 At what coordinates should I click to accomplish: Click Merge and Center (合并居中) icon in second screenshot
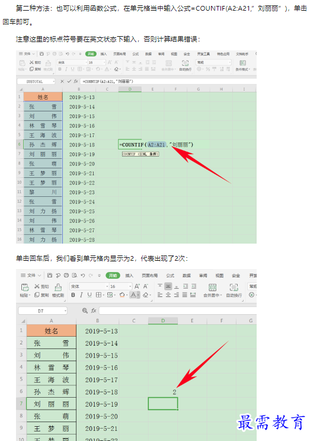point(212,287)
